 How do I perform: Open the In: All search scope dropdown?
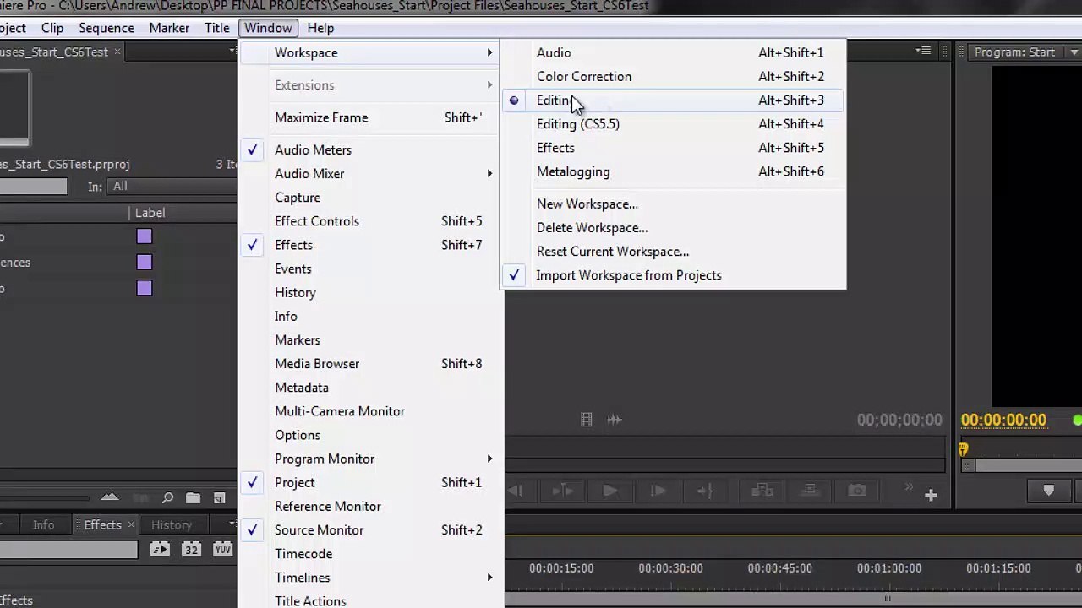pos(173,187)
